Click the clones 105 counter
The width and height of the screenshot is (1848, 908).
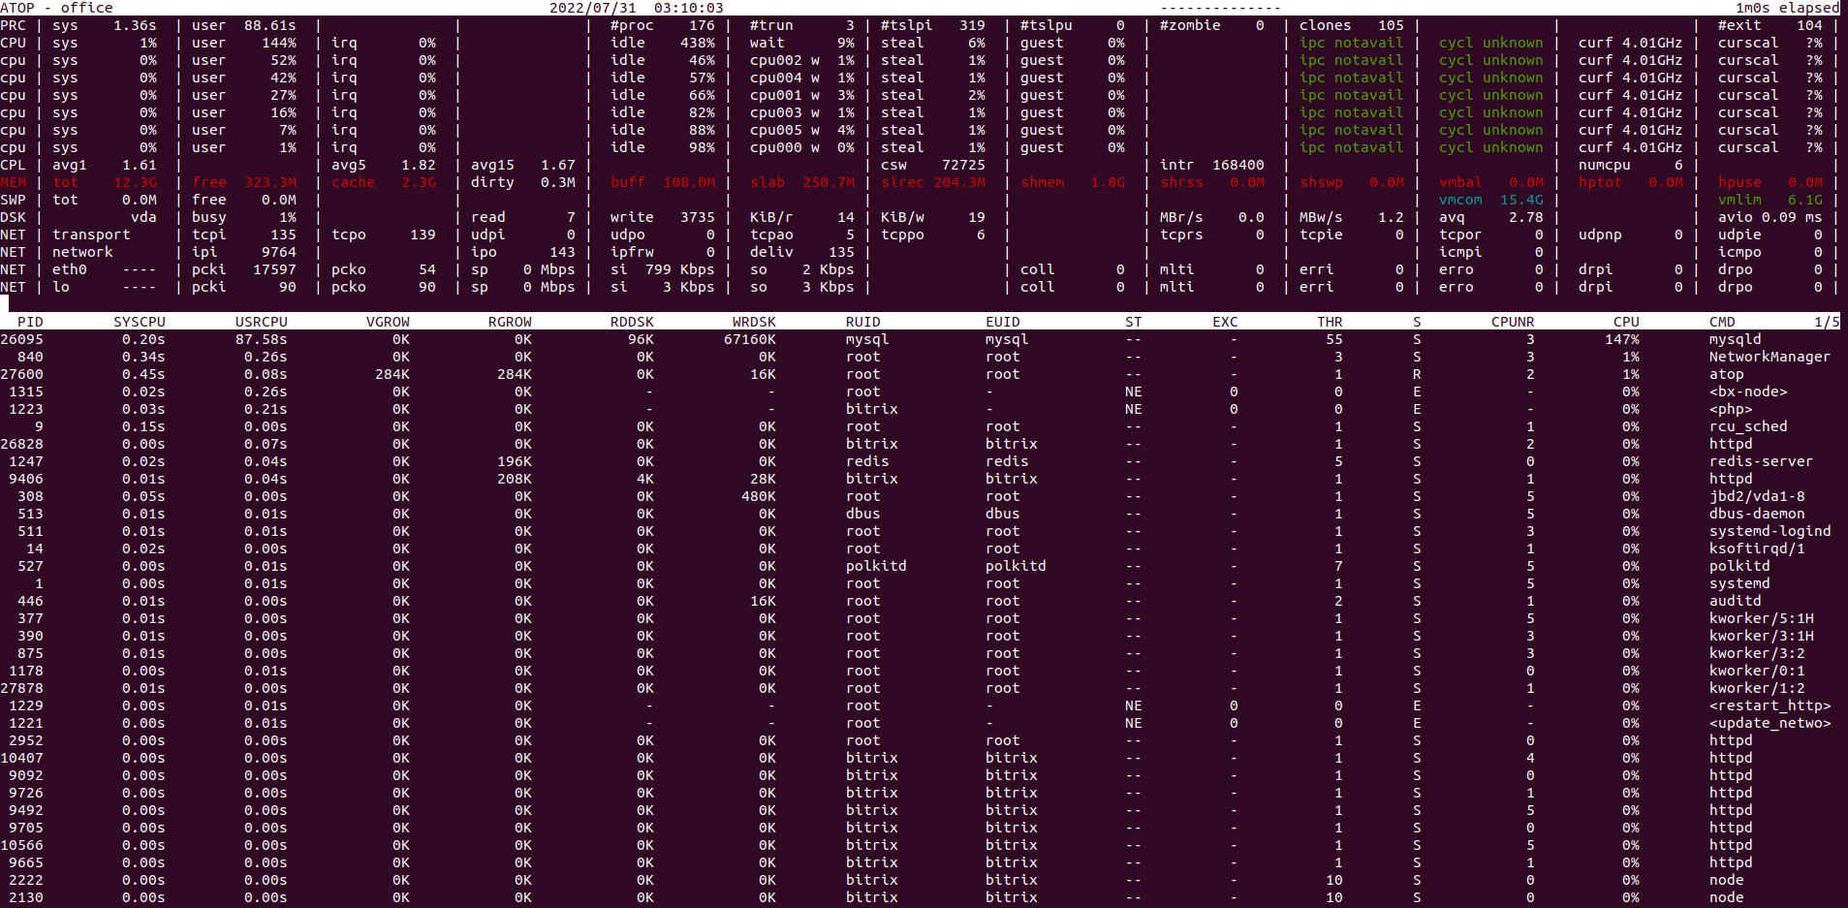(1352, 25)
